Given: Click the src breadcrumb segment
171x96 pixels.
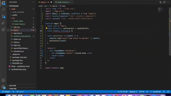Looking at the screenshot, I should (46, 6).
